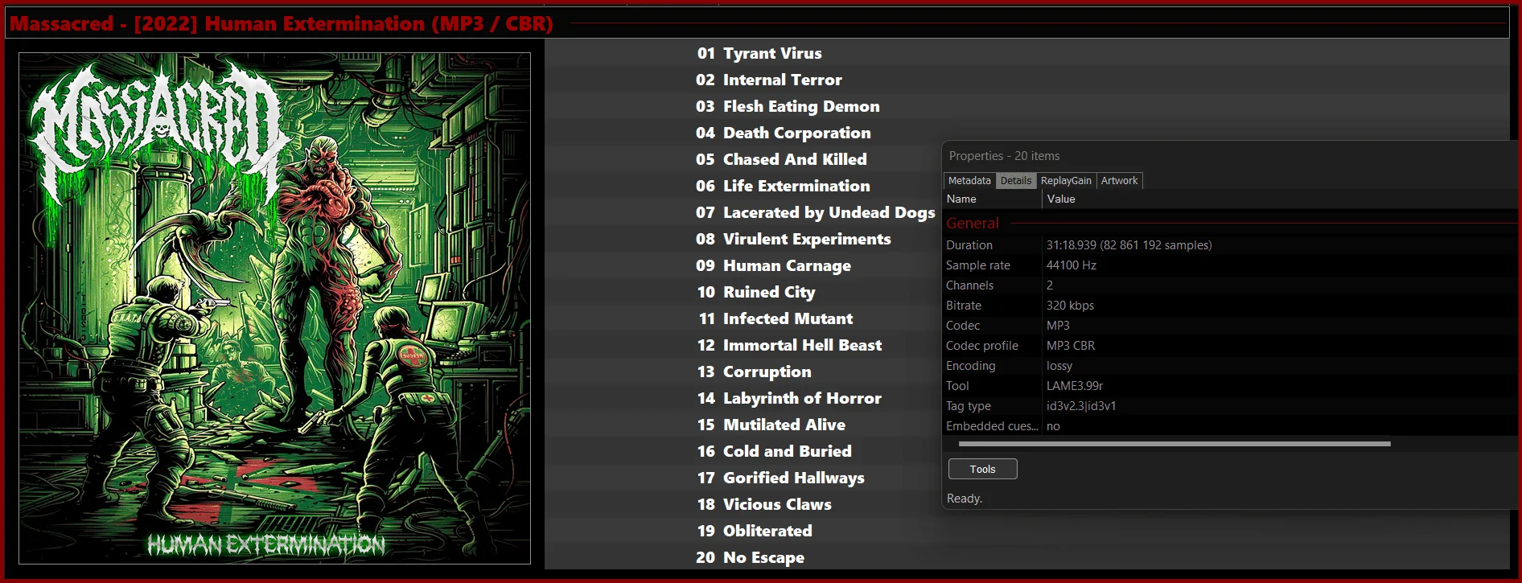Click the Tag type value id3v2.3|id3v1

(1081, 406)
